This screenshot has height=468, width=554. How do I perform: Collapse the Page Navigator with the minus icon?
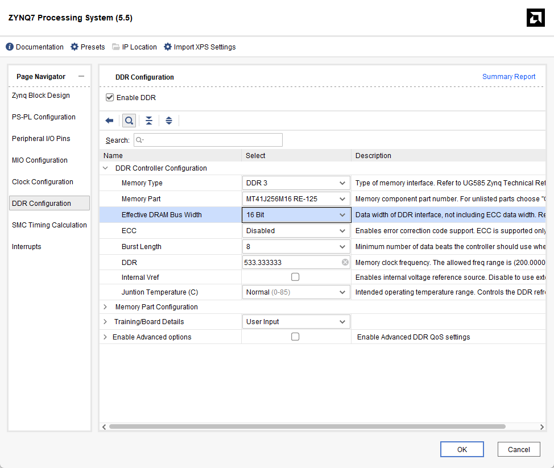point(81,76)
